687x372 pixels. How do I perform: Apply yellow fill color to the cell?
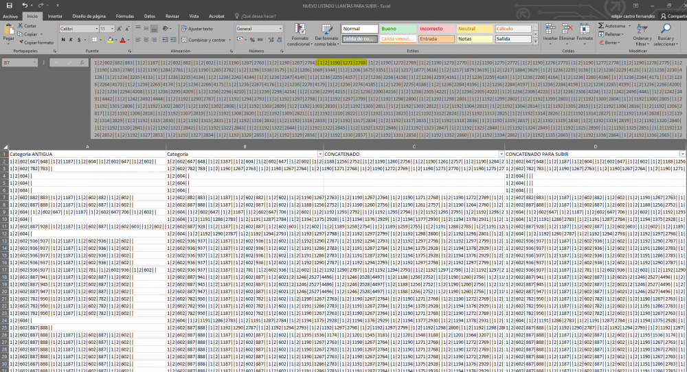point(110,40)
